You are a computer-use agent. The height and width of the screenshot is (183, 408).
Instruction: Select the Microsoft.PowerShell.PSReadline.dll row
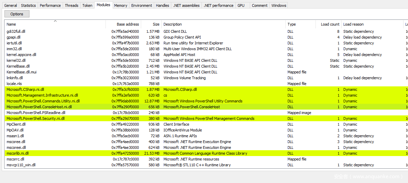point(36,113)
